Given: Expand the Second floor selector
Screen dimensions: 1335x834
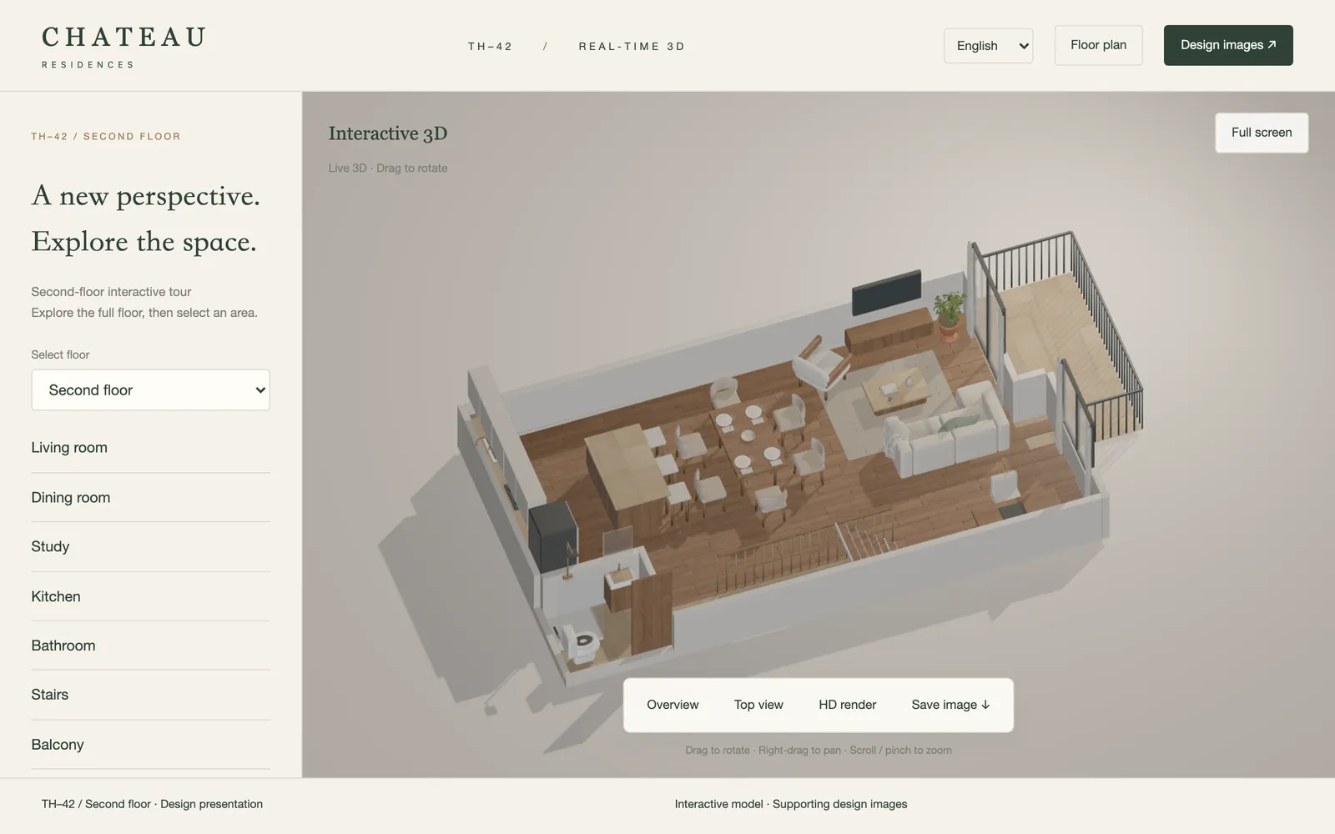Looking at the screenshot, I should pyautogui.click(x=150, y=390).
